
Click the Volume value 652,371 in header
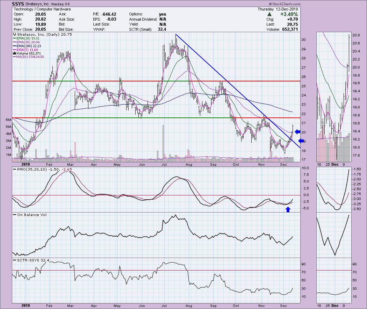click(290, 29)
